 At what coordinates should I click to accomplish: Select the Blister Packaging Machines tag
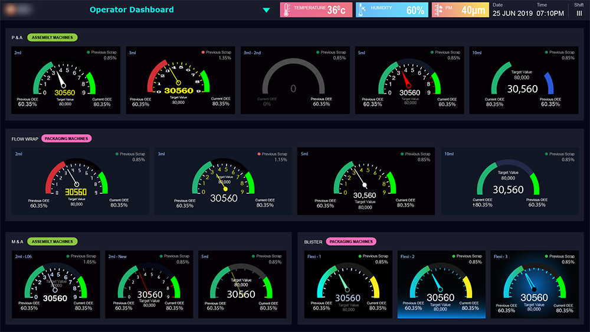coord(350,242)
